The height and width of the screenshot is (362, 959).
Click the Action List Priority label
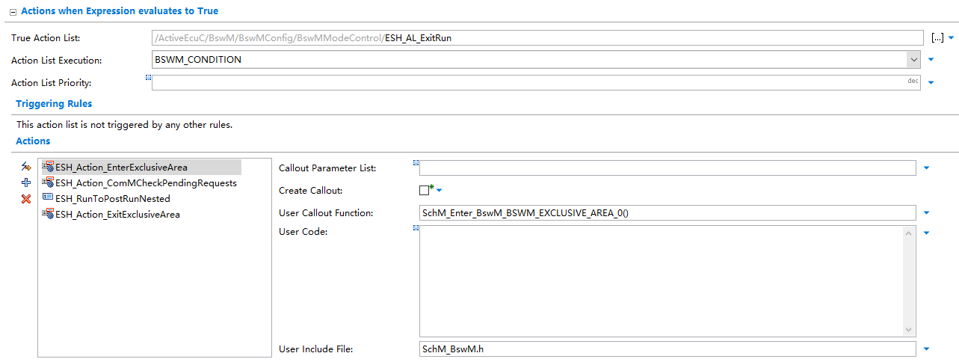tap(52, 83)
